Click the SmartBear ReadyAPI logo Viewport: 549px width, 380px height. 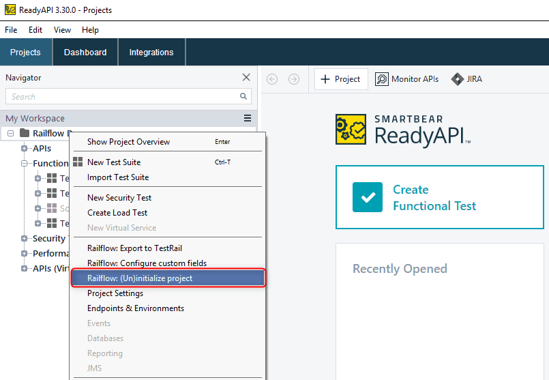pos(403,130)
